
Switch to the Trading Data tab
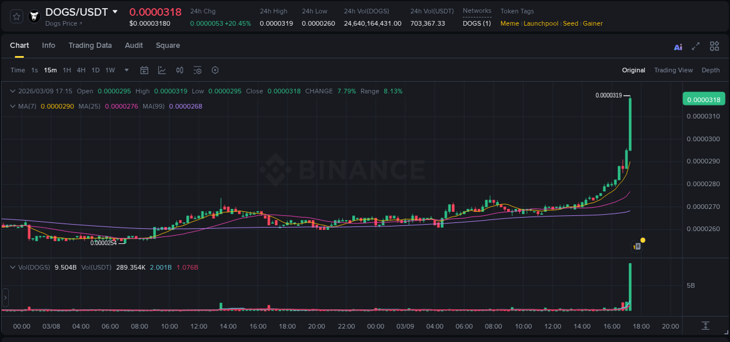[x=90, y=46]
